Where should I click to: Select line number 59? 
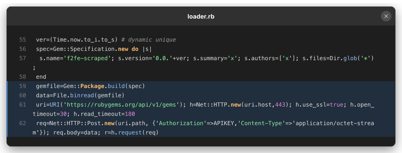(23, 86)
